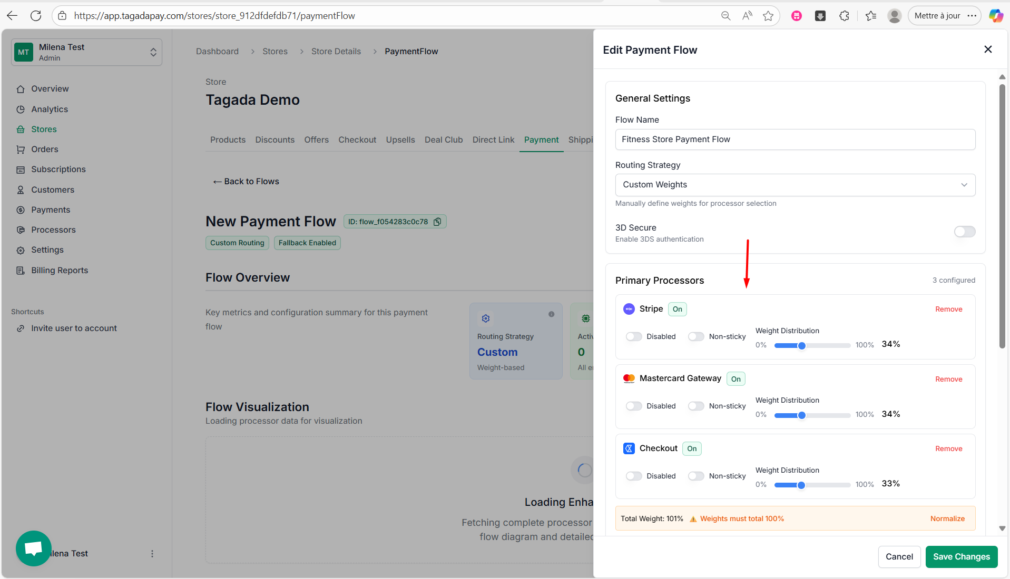Switch to the Upsells tab

click(x=400, y=140)
